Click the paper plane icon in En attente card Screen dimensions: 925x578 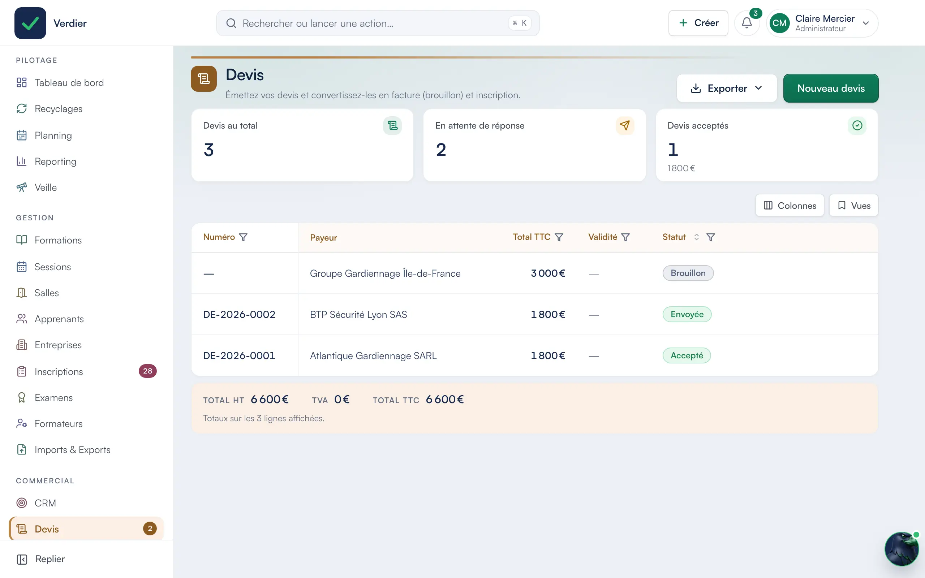625,126
